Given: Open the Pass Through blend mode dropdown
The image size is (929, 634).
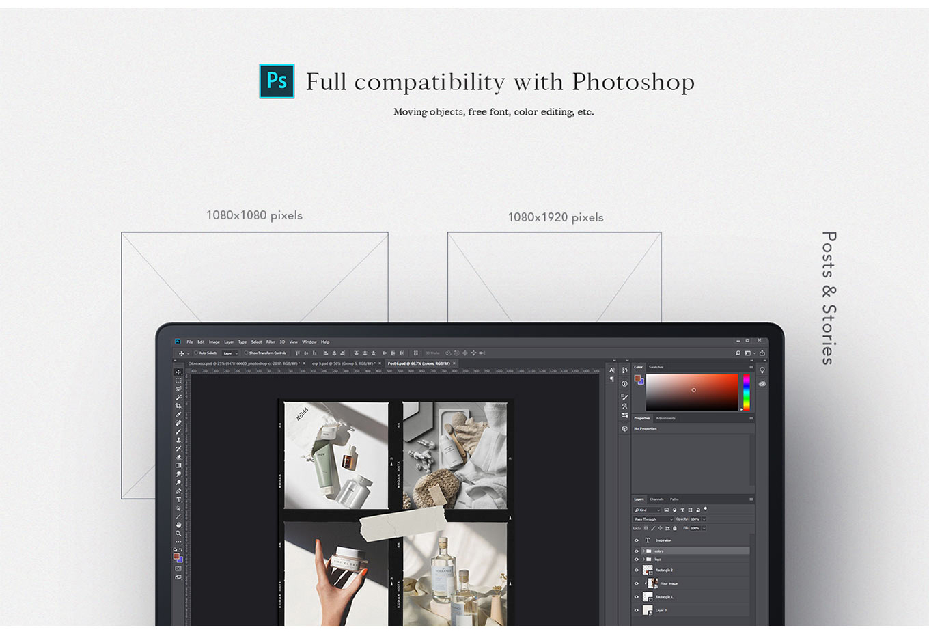Looking at the screenshot, I should click(654, 519).
